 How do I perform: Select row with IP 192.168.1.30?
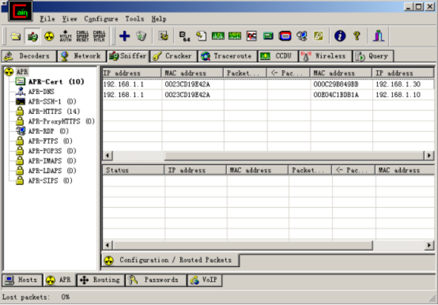(268, 84)
